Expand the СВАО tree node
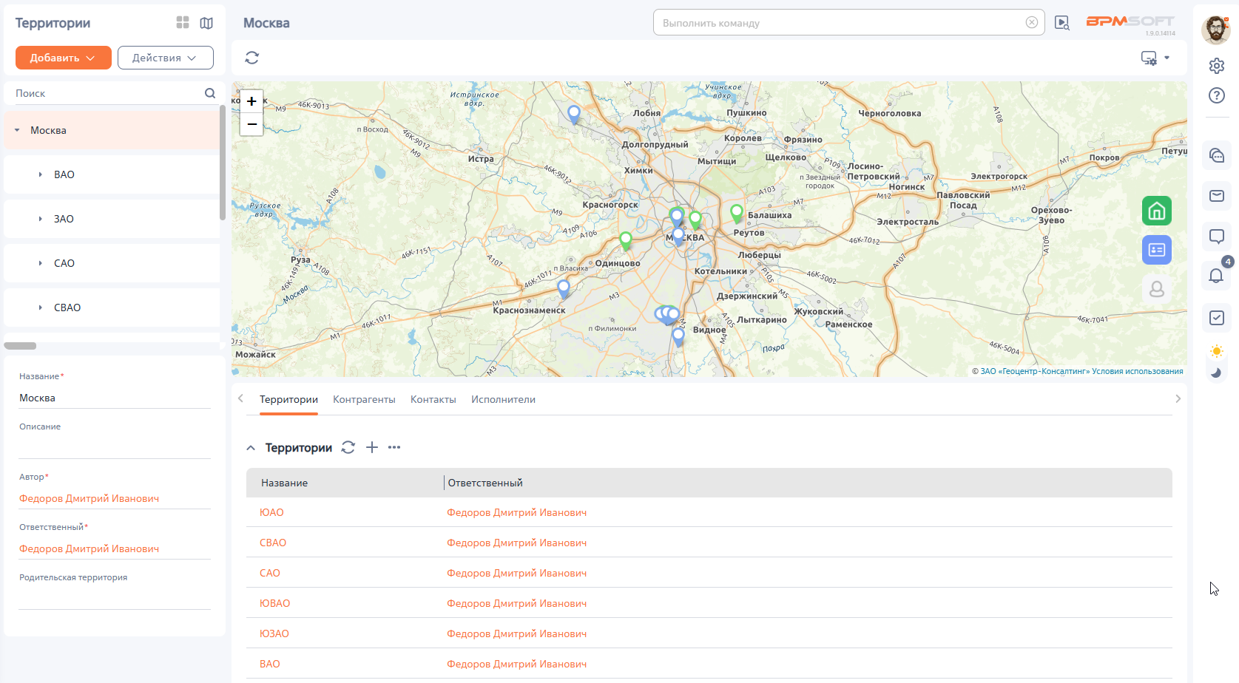1239x683 pixels. tap(41, 307)
